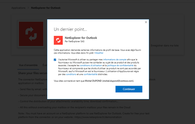The width and height of the screenshot is (195, 124).
Task: Click the netexplorer.fr/demonstration URL text
Action: coord(98,117)
